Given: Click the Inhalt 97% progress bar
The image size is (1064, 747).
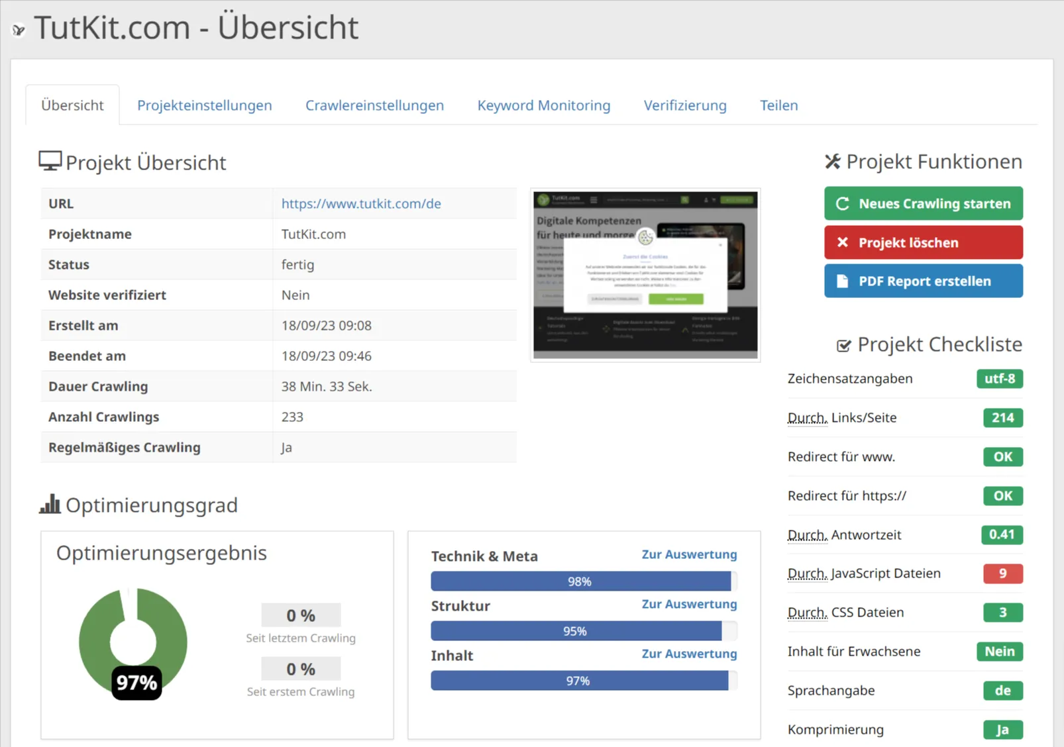Looking at the screenshot, I should 584,680.
